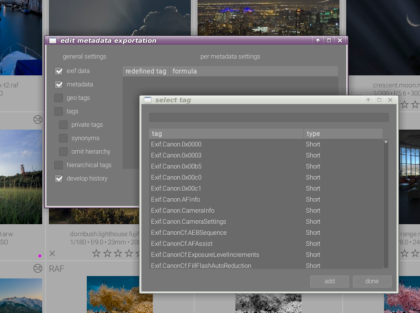Image resolution: width=420 pixels, height=313 pixels.
Task: Select the Exif.Canon.CameraSettings tag
Action: [x=266, y=221]
